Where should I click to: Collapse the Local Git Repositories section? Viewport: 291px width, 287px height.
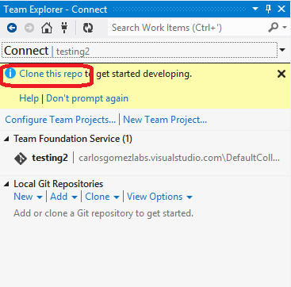pos(6,184)
